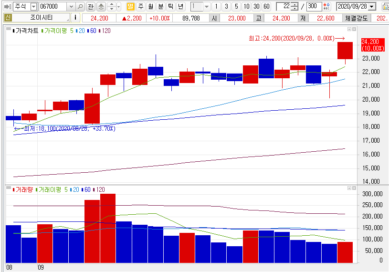The width and height of the screenshot is (389, 272).
Task: Click the alert bell icon
Action: [x=101, y=7]
